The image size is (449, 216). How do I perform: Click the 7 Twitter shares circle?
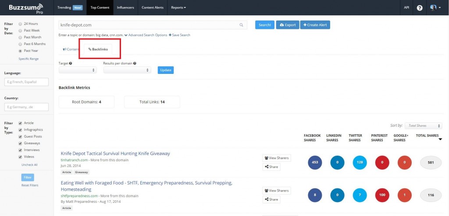point(360,195)
